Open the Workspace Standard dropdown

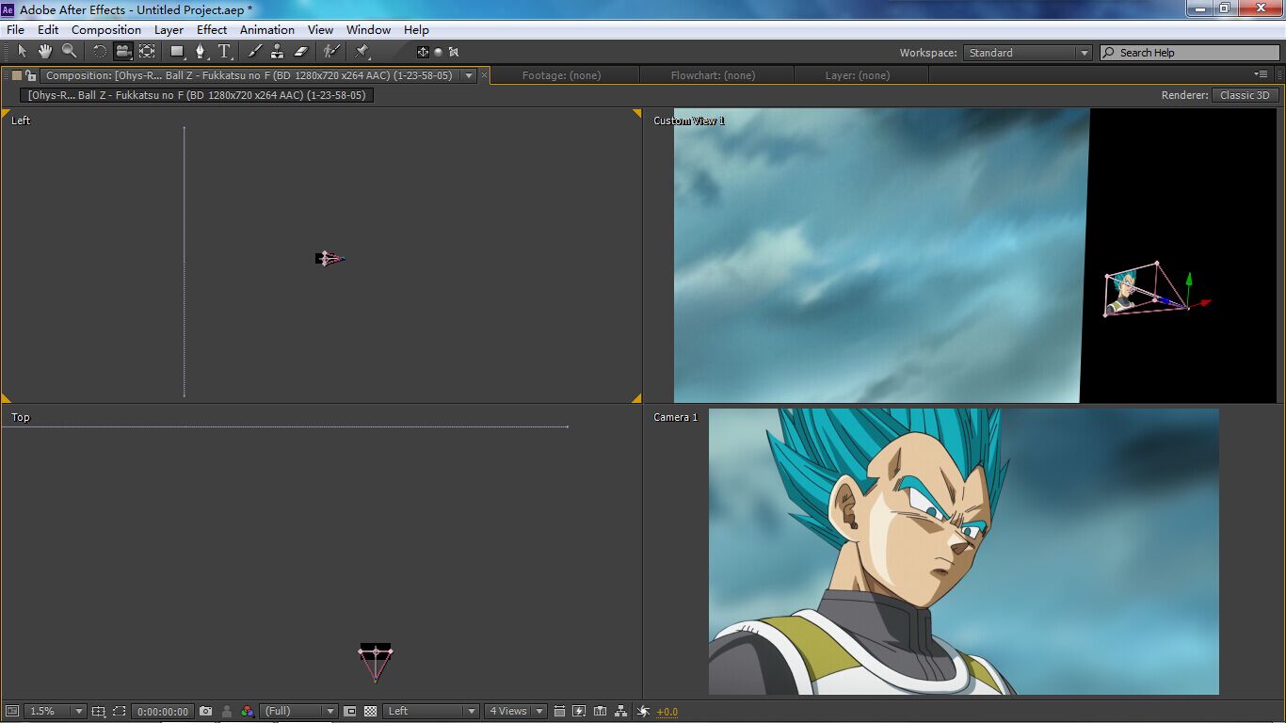(x=1028, y=53)
